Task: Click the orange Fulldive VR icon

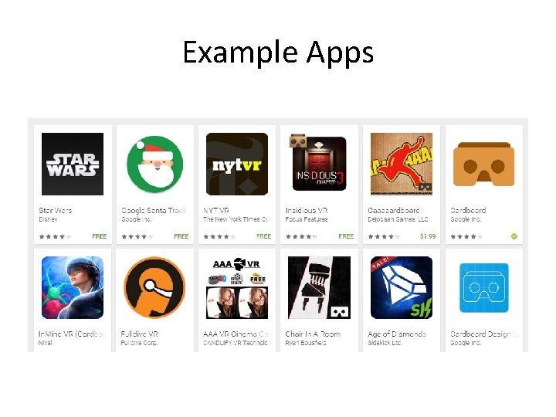Action: [x=154, y=287]
